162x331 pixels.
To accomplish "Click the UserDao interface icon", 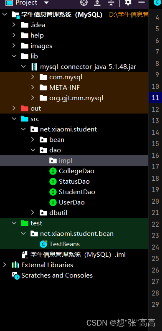I will 53,202.
